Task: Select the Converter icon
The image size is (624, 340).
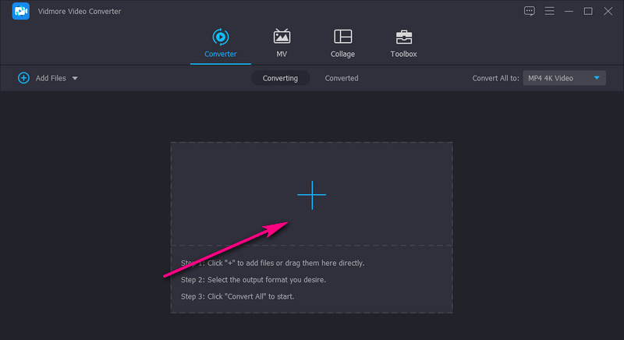Action: [220, 37]
